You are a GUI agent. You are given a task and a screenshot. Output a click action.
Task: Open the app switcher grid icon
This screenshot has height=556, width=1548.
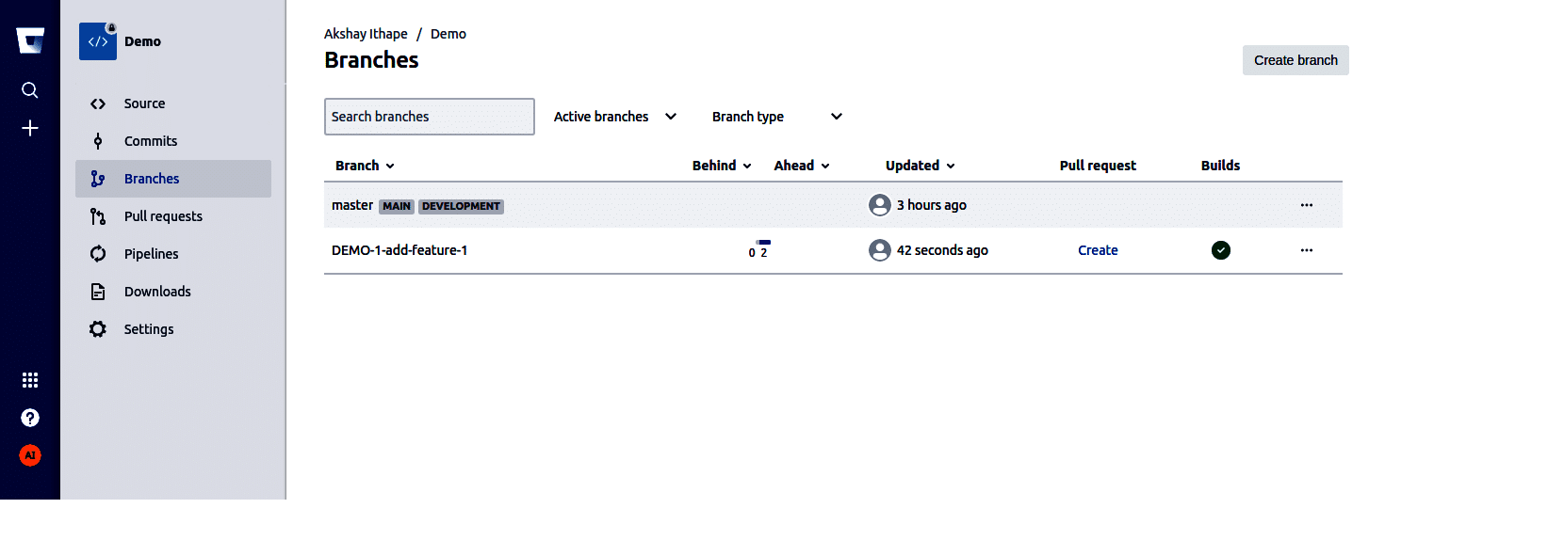[x=30, y=380]
